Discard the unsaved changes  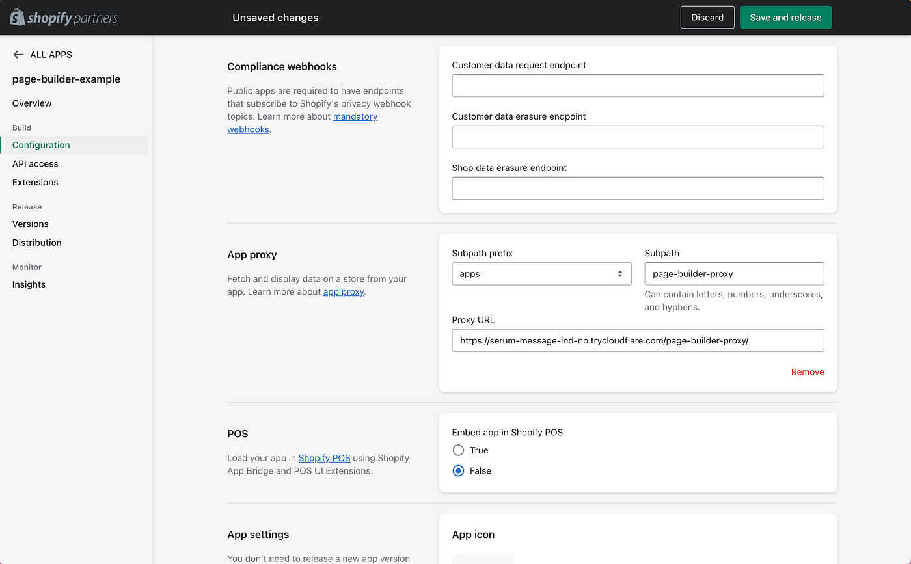coord(707,18)
